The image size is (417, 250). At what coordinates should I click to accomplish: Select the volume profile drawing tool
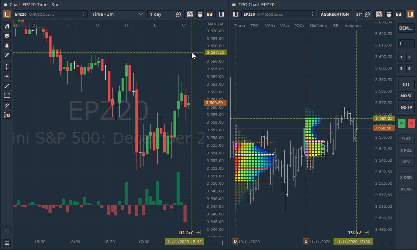(7, 115)
